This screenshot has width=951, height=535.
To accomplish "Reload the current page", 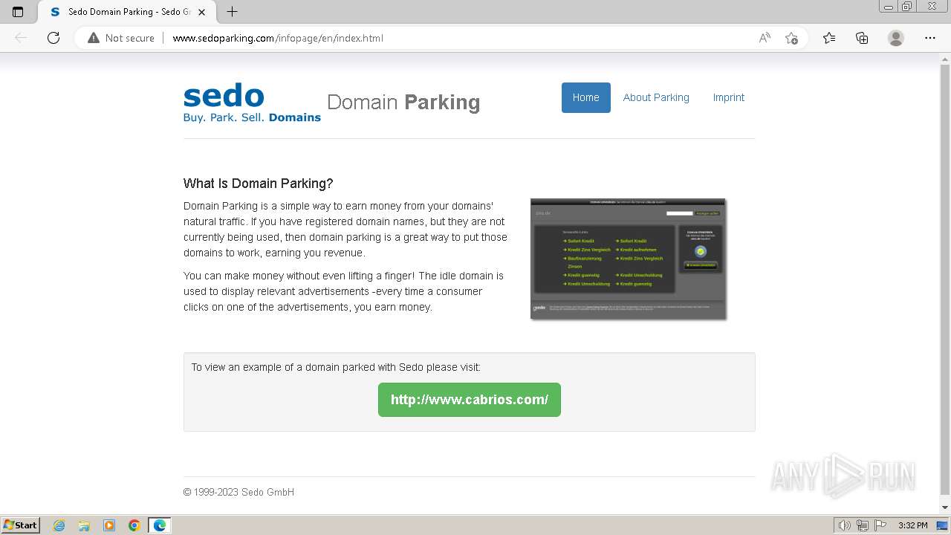I will coord(53,38).
